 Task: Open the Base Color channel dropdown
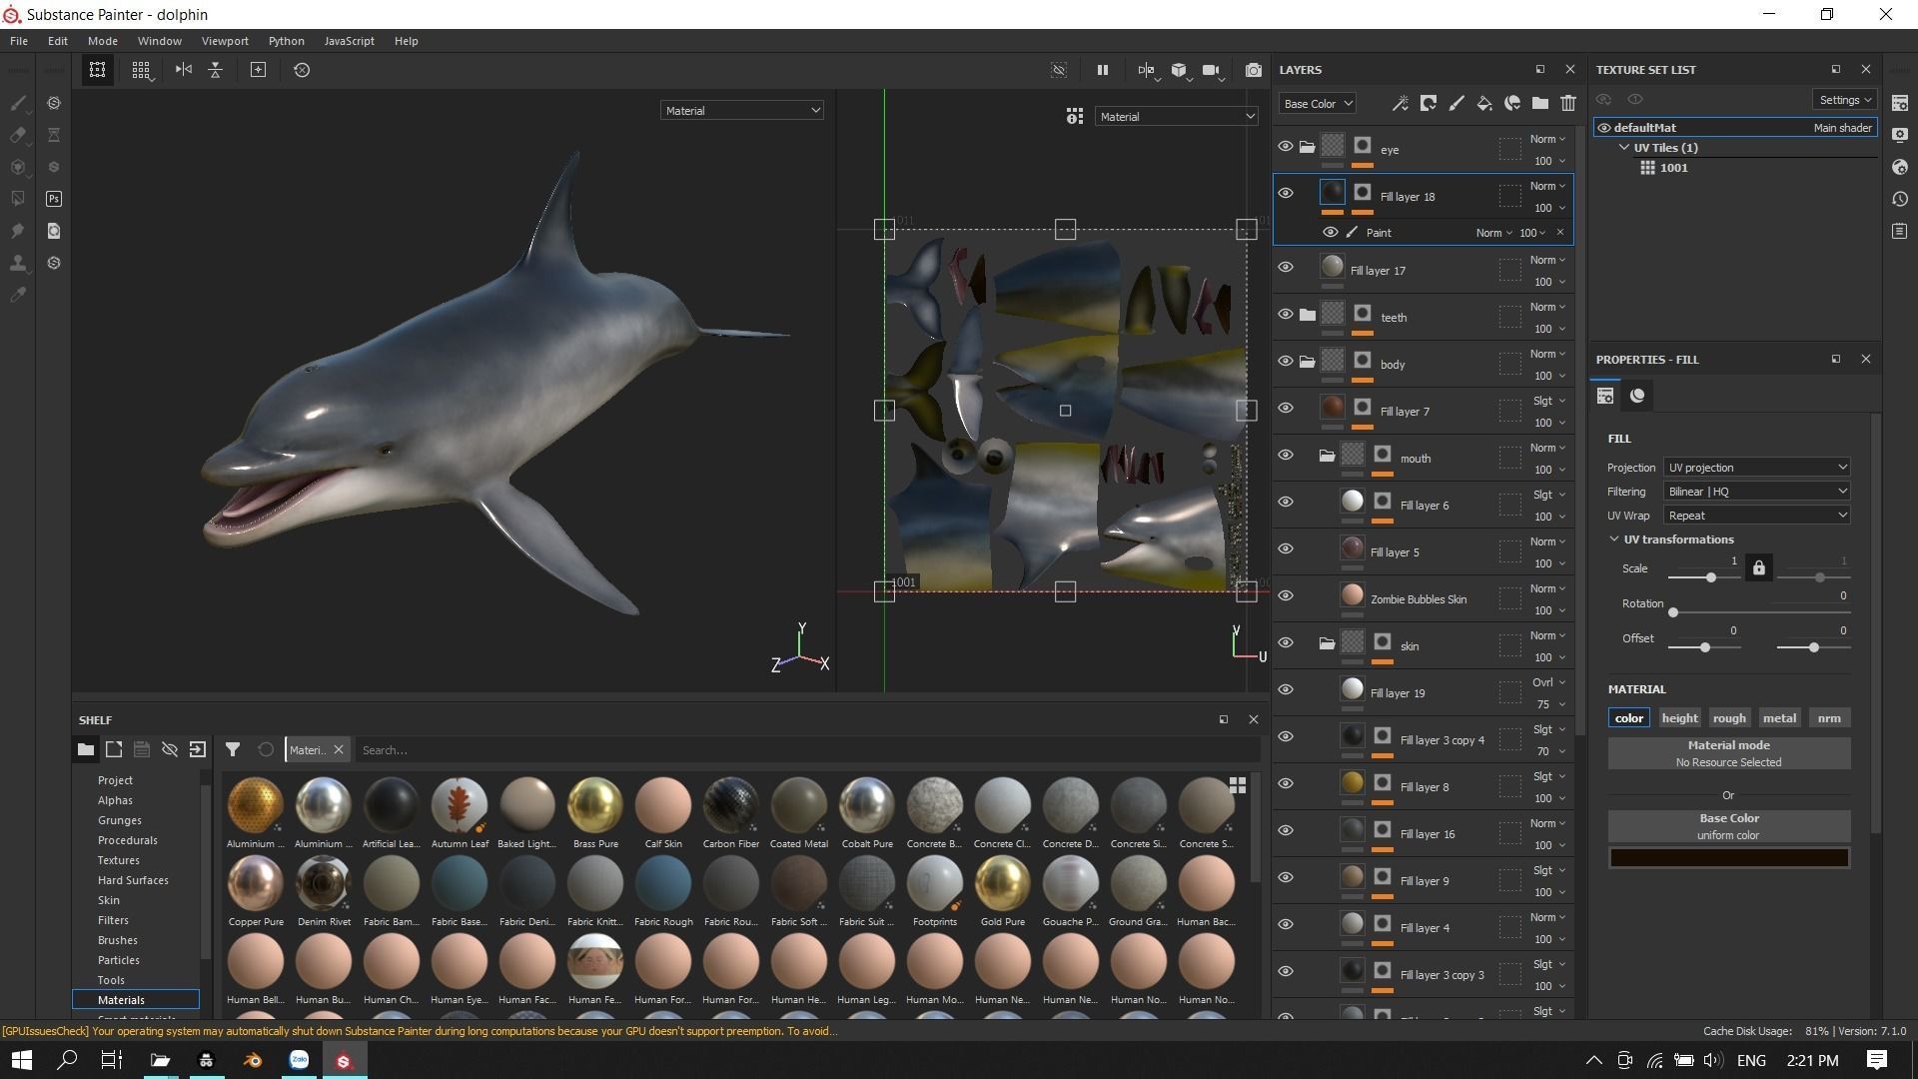1318,103
